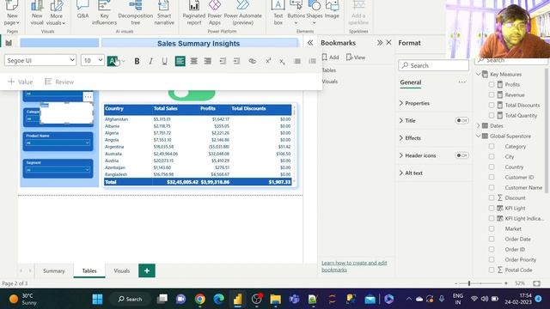Screen dimensions: 550x309
Task: Add a new report page
Action: pyautogui.click(x=147, y=270)
